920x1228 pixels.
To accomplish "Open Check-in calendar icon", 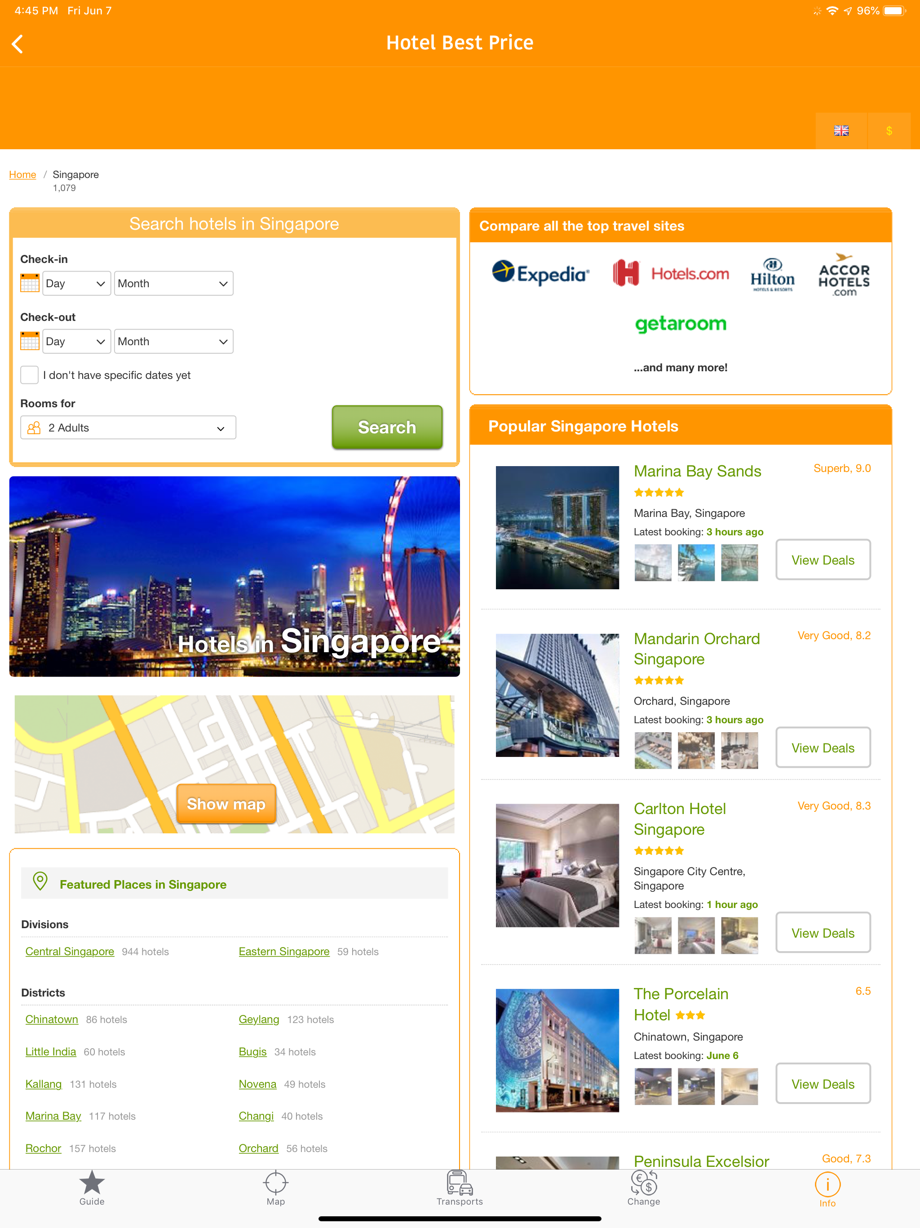I will [30, 283].
